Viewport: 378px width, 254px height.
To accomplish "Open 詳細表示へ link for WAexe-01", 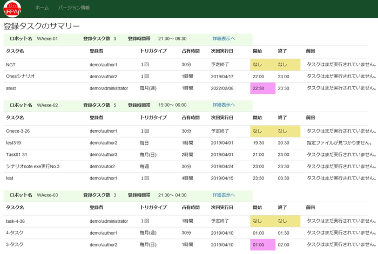I will (x=224, y=39).
